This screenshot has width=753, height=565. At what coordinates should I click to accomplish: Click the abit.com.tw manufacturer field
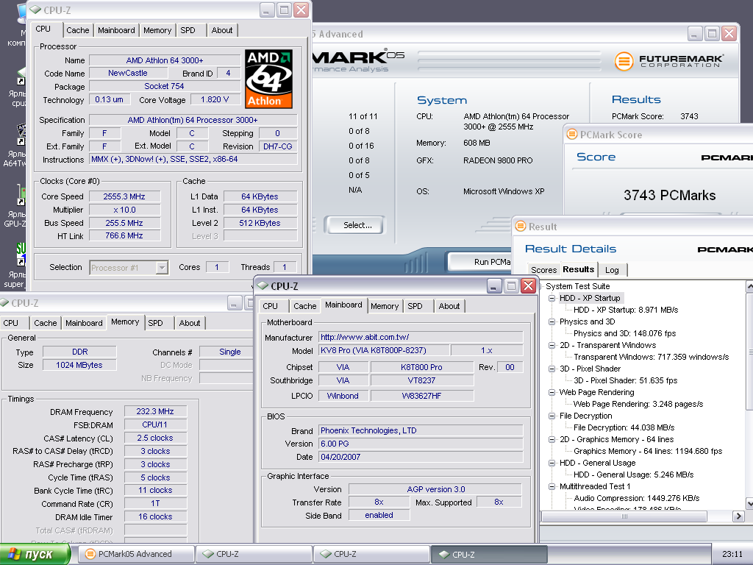click(x=421, y=337)
